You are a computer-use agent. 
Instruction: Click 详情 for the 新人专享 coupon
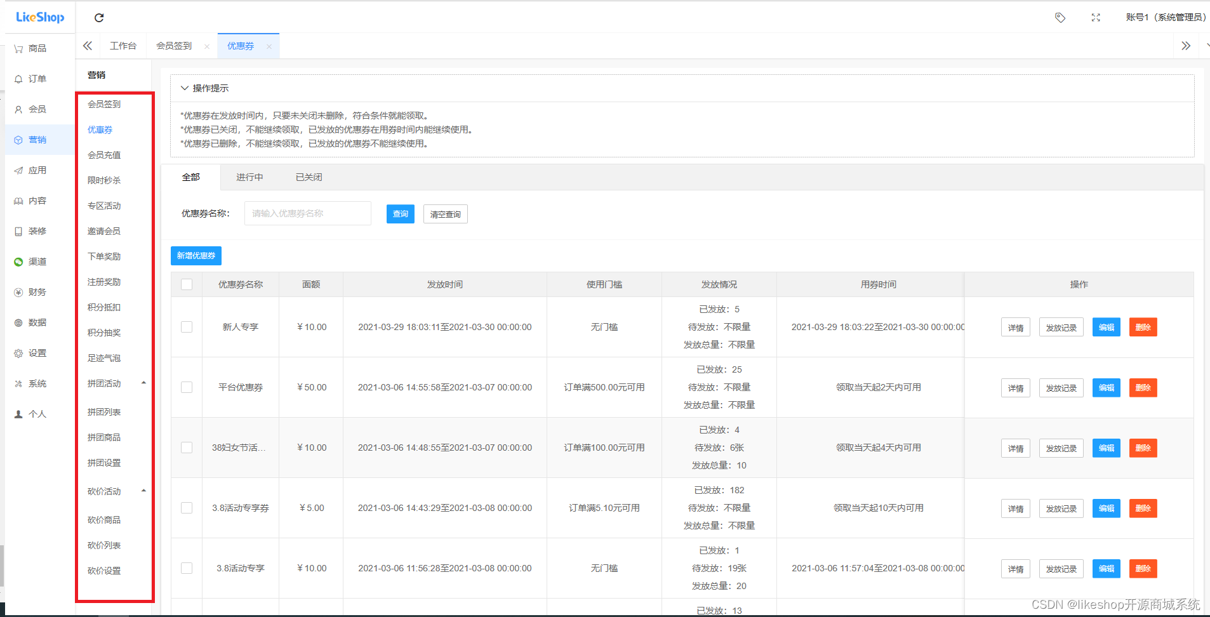(x=1016, y=328)
